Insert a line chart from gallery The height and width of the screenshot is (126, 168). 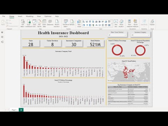103,22
